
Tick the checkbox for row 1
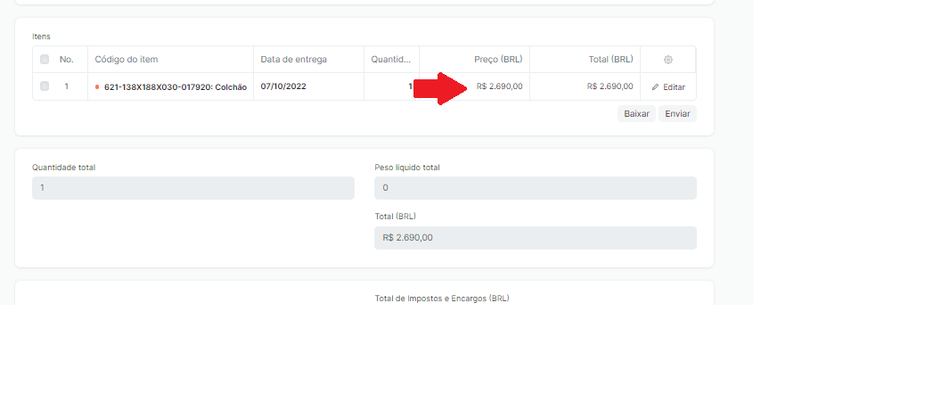(x=45, y=86)
